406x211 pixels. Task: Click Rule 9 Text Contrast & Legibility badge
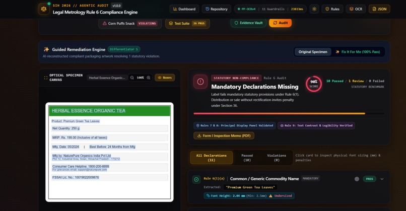316,125
